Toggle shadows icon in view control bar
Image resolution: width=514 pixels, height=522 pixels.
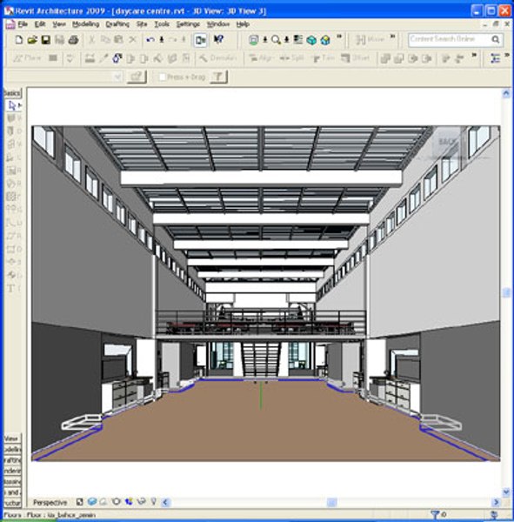(x=103, y=502)
